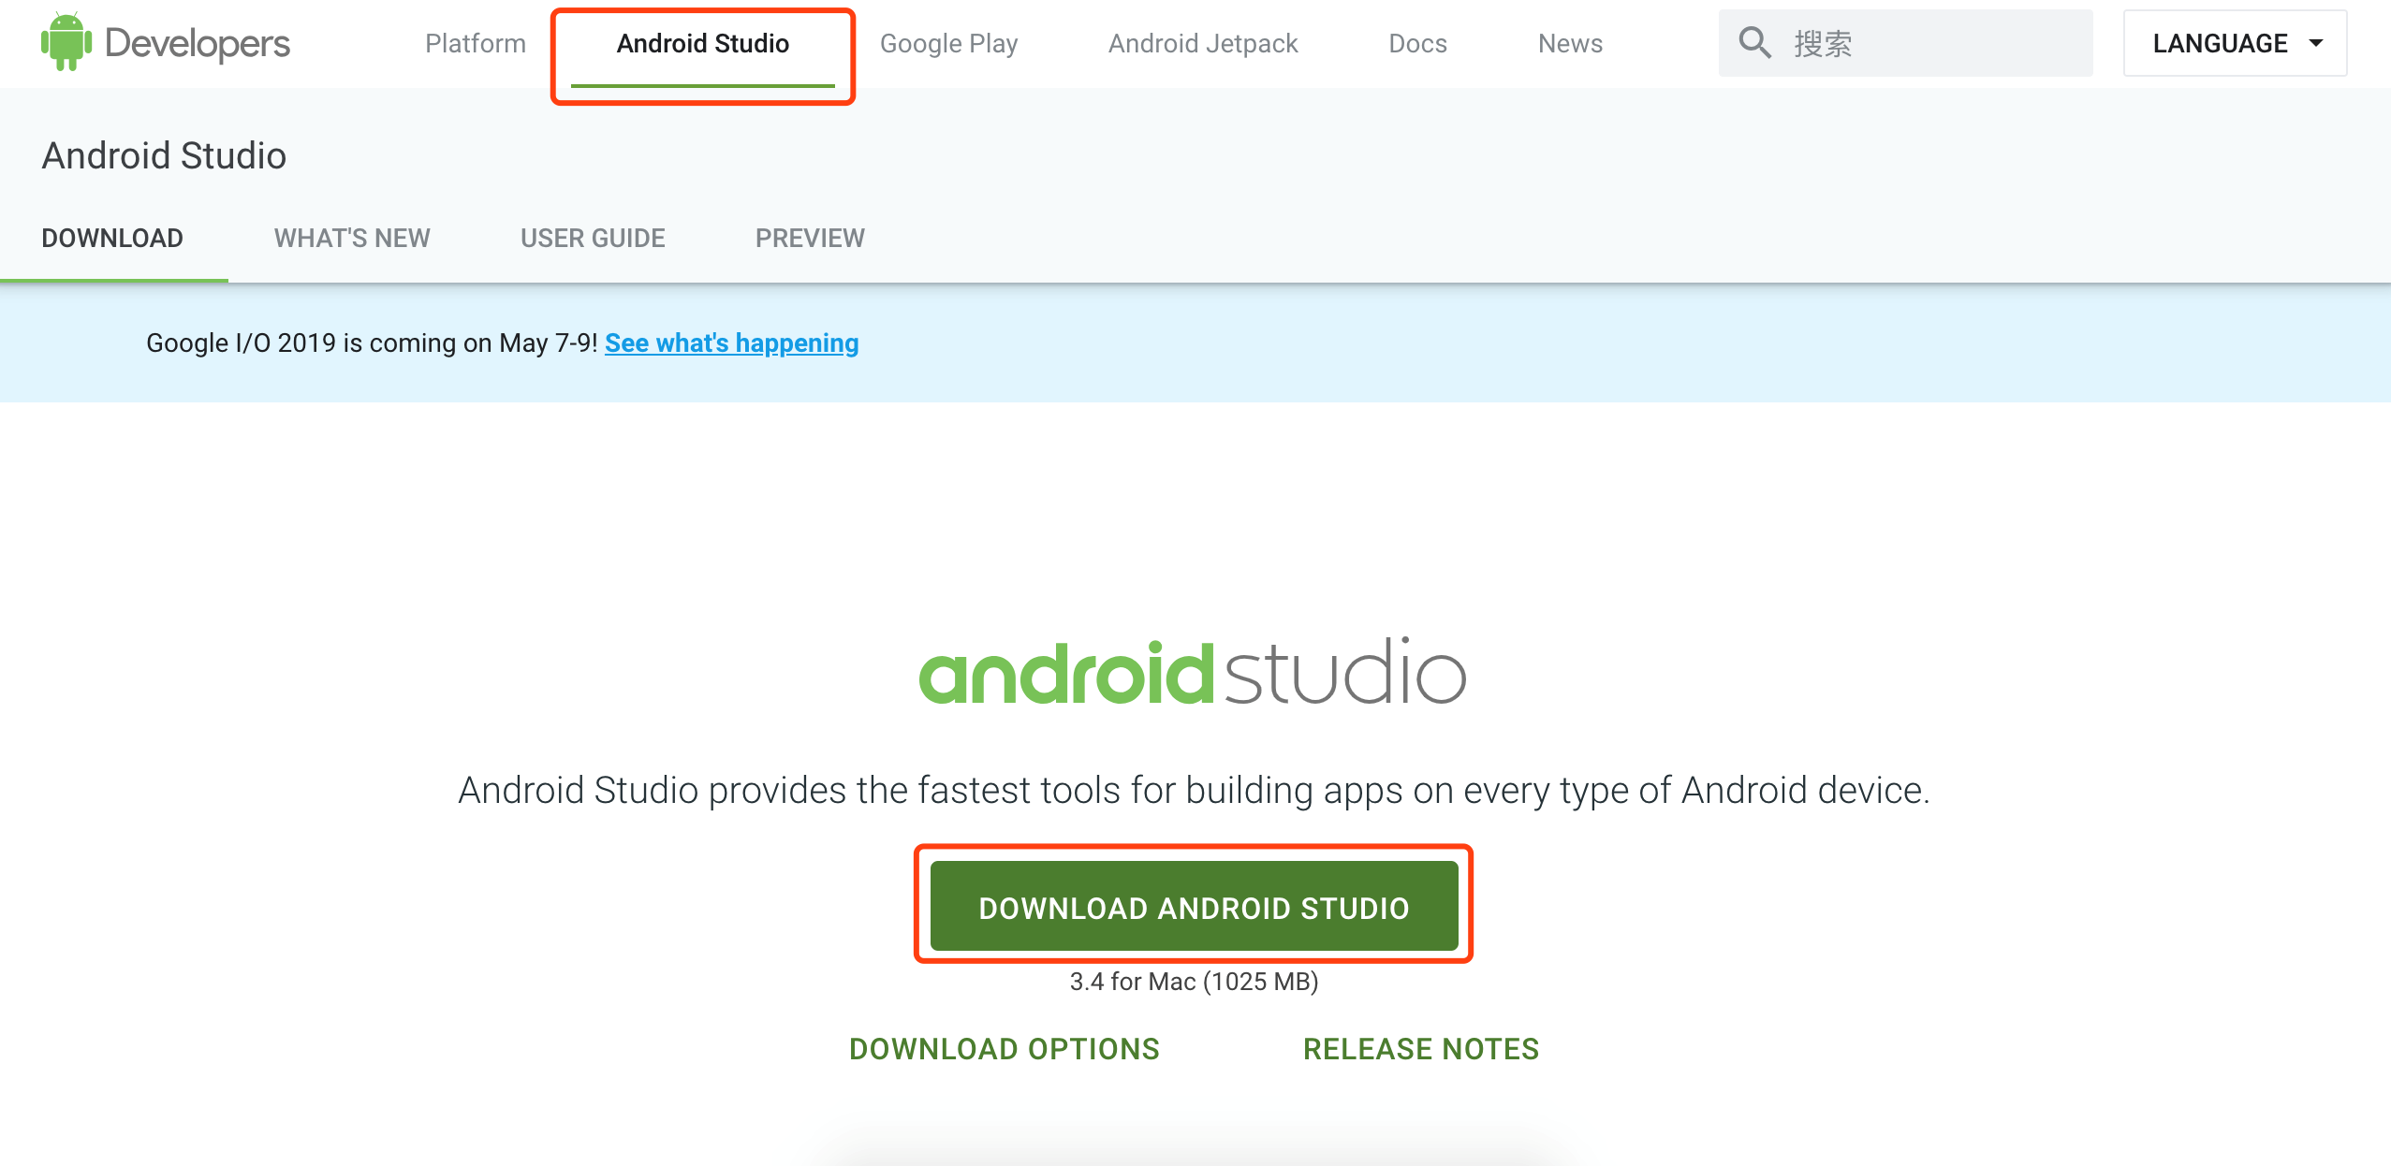Image resolution: width=2391 pixels, height=1166 pixels.
Task: Open the Platform nav item
Action: point(476,43)
